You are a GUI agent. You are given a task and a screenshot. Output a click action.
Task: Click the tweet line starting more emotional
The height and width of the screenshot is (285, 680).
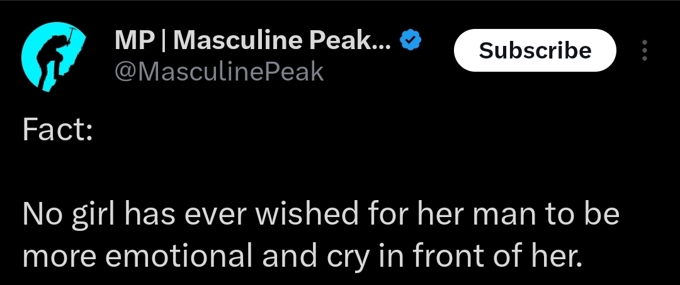302,256
